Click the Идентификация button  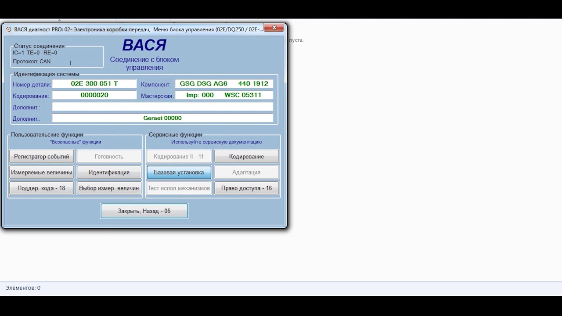pos(109,172)
